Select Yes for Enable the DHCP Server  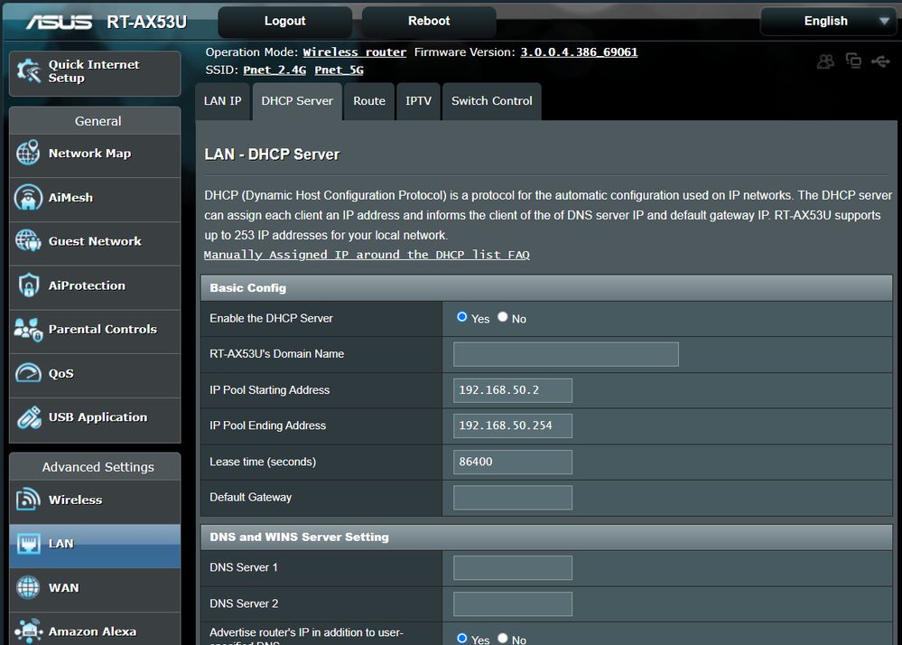(462, 317)
